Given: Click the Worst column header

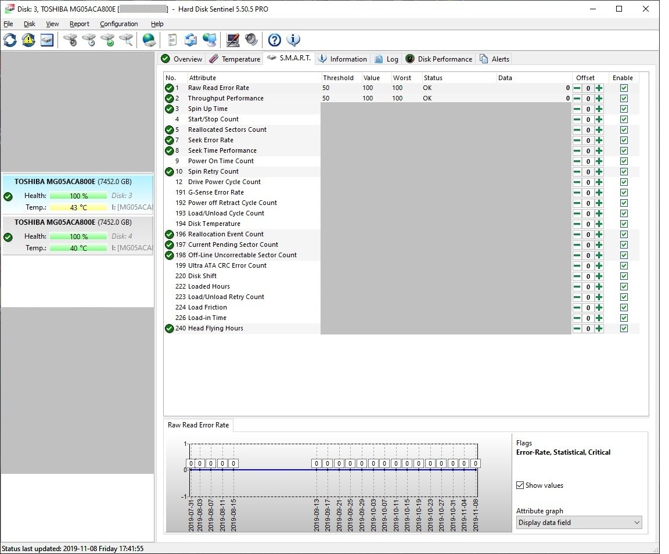Looking at the screenshot, I should point(406,78).
